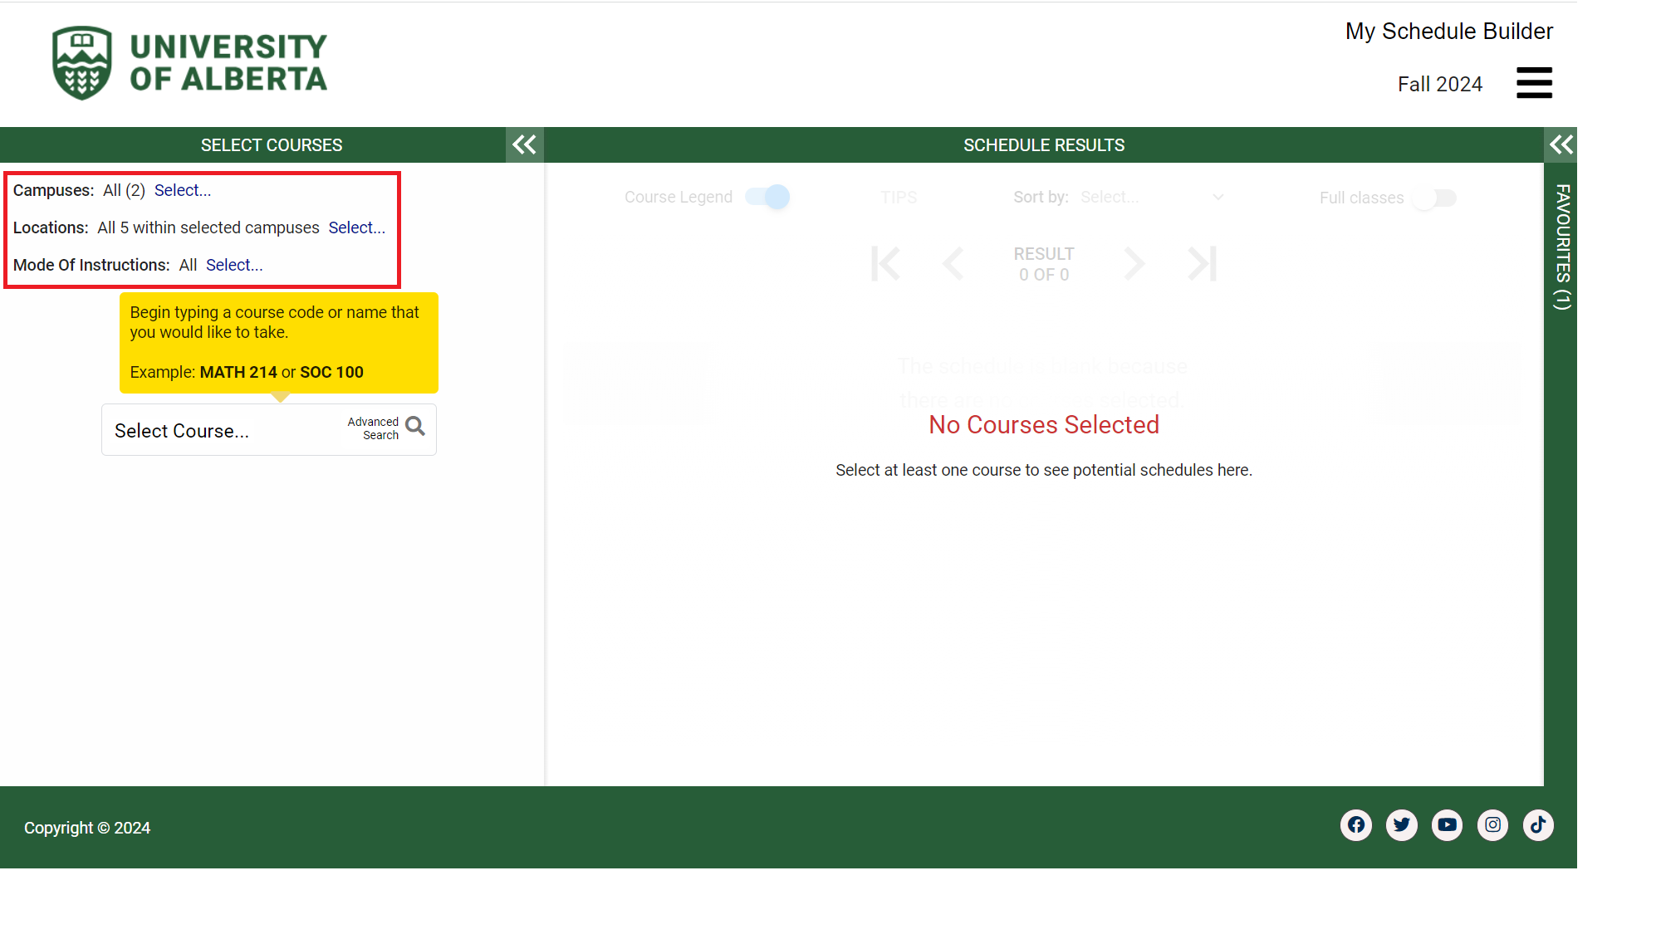Enable the Full classes switch
This screenshot has width=1661, height=934.
tap(1434, 198)
